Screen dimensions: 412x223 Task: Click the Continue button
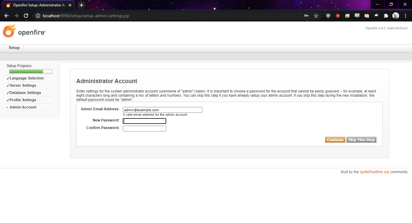[335, 140]
